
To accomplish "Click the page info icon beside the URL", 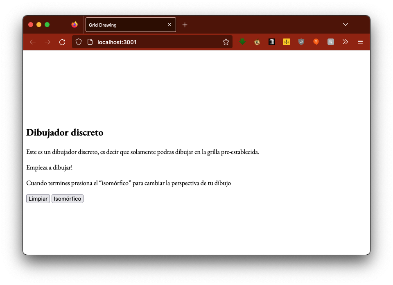I will point(90,42).
